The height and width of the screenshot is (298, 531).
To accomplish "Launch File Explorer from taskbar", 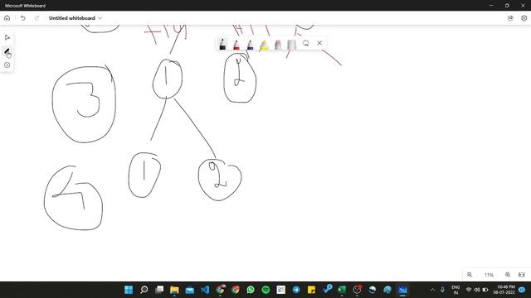I will pos(174,290).
